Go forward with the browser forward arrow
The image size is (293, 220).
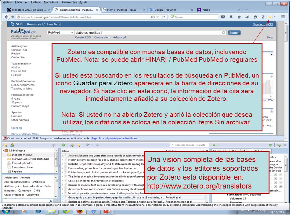tap(13, 17)
